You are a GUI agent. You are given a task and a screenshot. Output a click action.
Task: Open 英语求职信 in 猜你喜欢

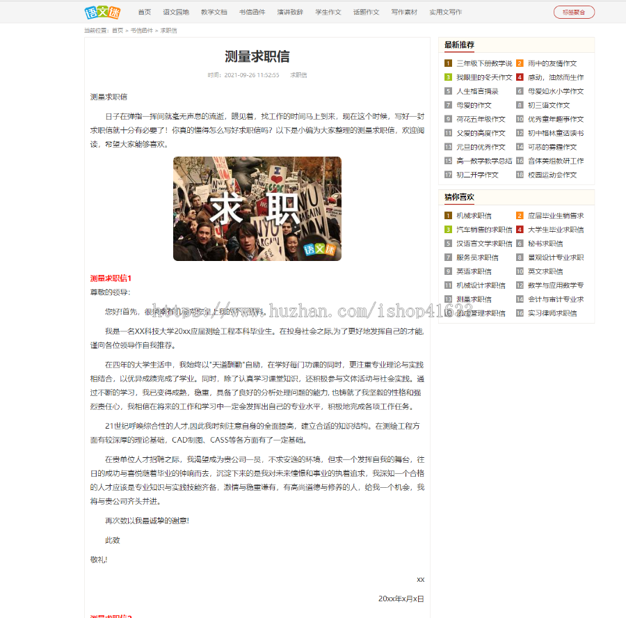(x=474, y=271)
